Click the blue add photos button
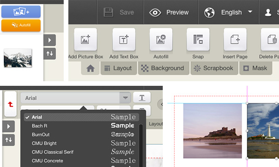This screenshot has height=167, width=279. (21, 12)
